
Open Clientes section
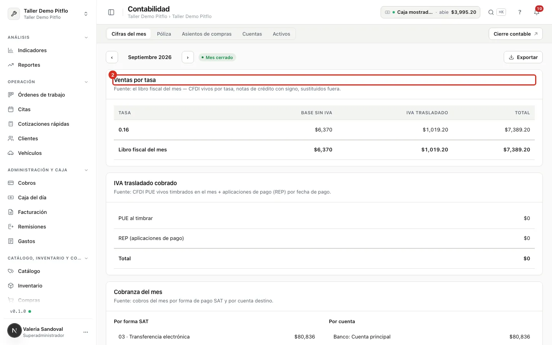click(48, 138)
